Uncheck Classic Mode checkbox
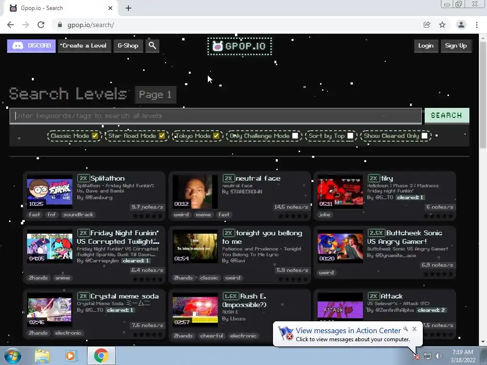The height and width of the screenshot is (365, 487). click(x=95, y=135)
